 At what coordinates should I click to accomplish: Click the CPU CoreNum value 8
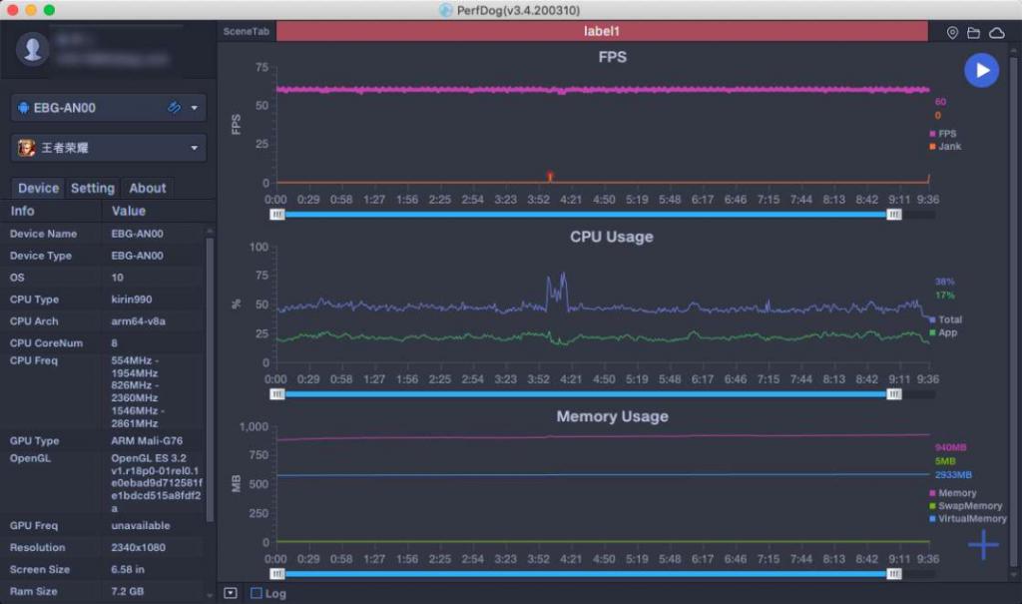point(114,343)
